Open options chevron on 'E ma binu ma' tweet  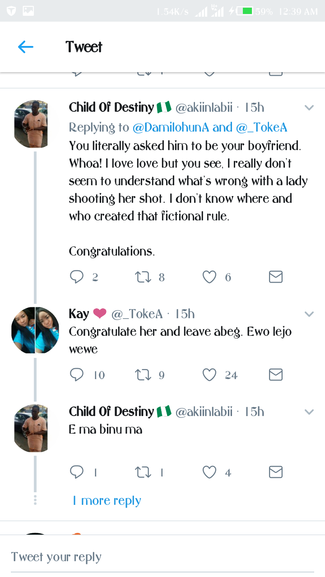pyautogui.click(x=309, y=412)
